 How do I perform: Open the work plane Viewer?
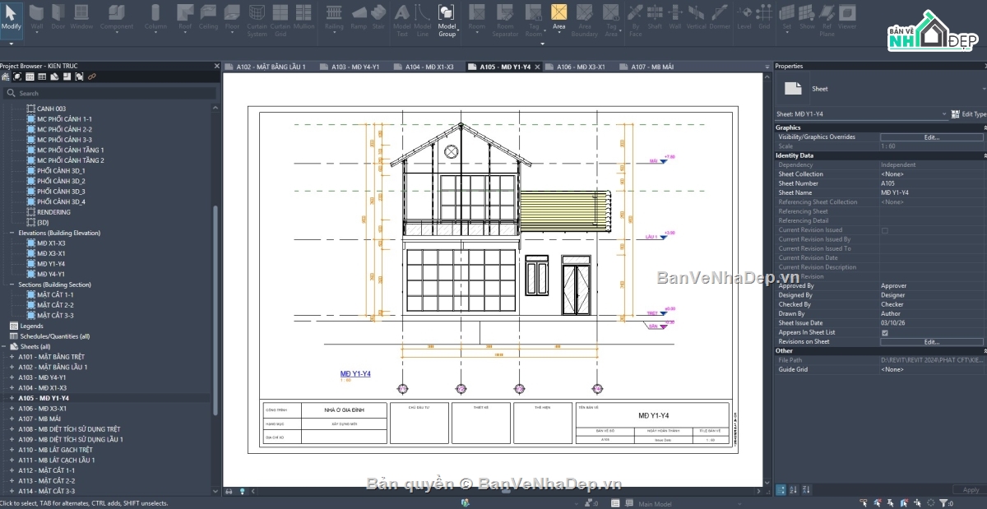pos(846,16)
